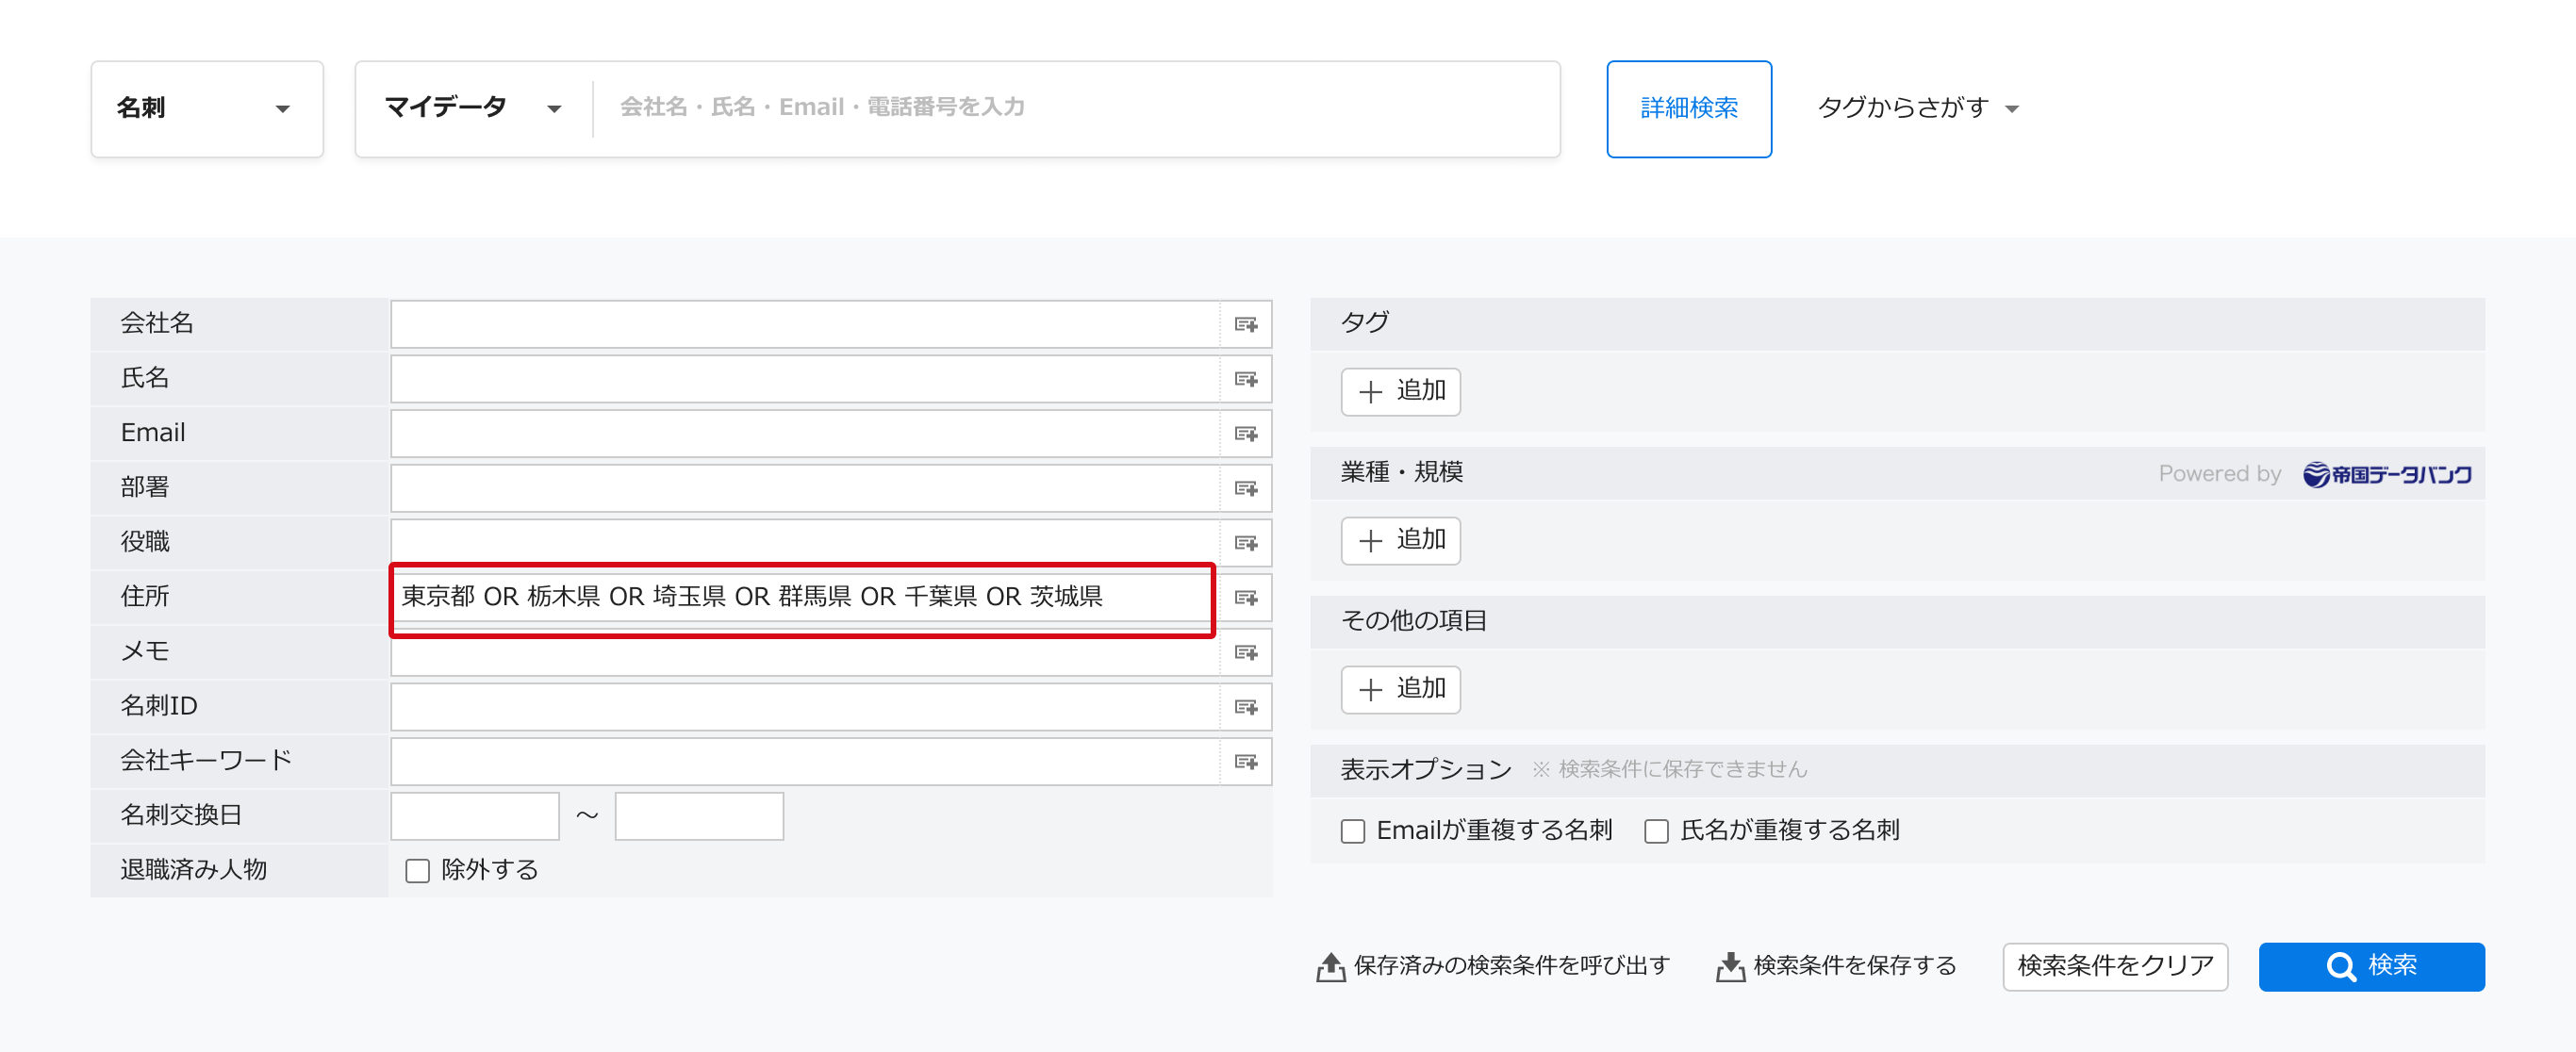2576x1052 pixels.
Task: Enable 氏名が重複する名刺 checkbox
Action: [1657, 831]
